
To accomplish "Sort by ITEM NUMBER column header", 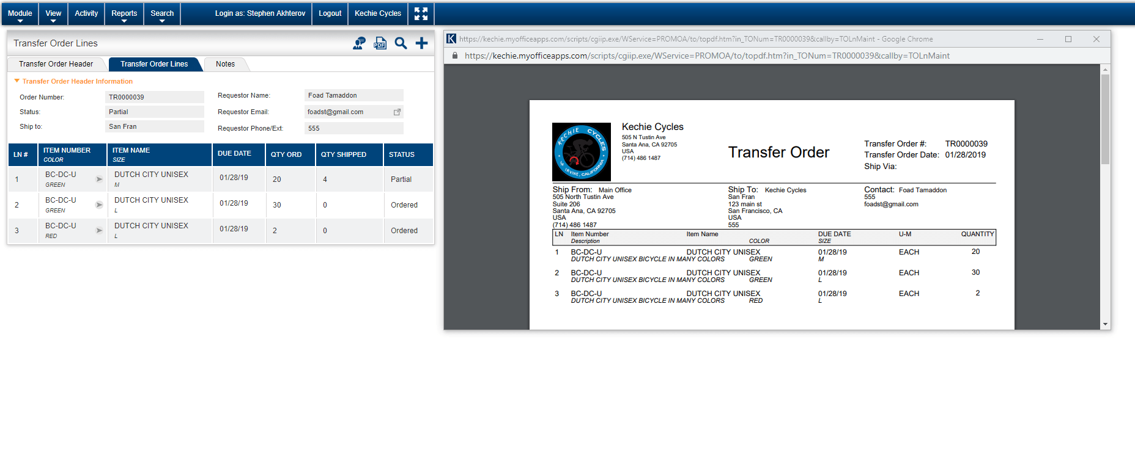I will [x=73, y=154].
